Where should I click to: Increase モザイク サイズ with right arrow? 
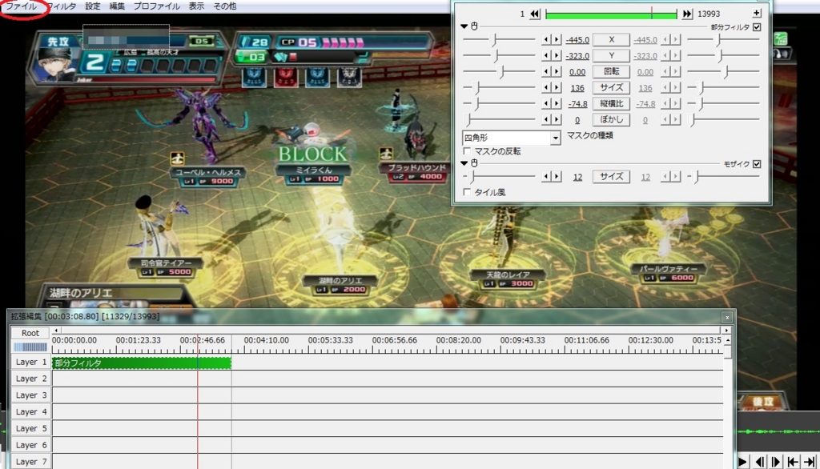tap(557, 176)
